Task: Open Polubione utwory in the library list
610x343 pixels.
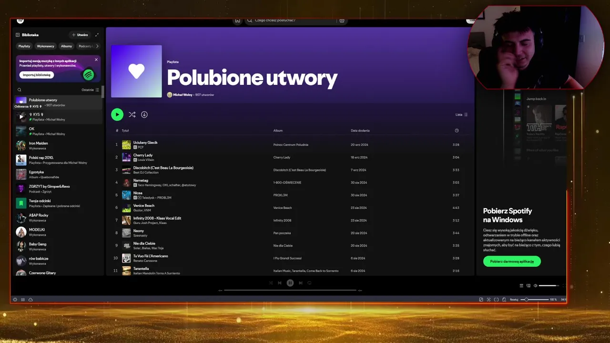Action: pyautogui.click(x=58, y=102)
